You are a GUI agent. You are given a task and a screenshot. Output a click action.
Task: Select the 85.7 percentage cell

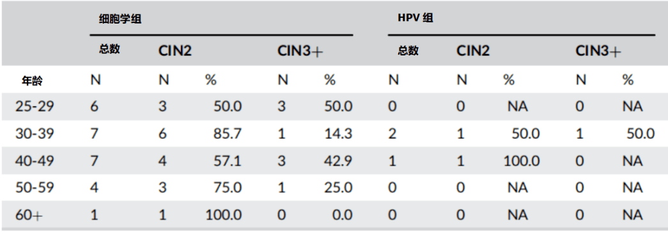(228, 134)
